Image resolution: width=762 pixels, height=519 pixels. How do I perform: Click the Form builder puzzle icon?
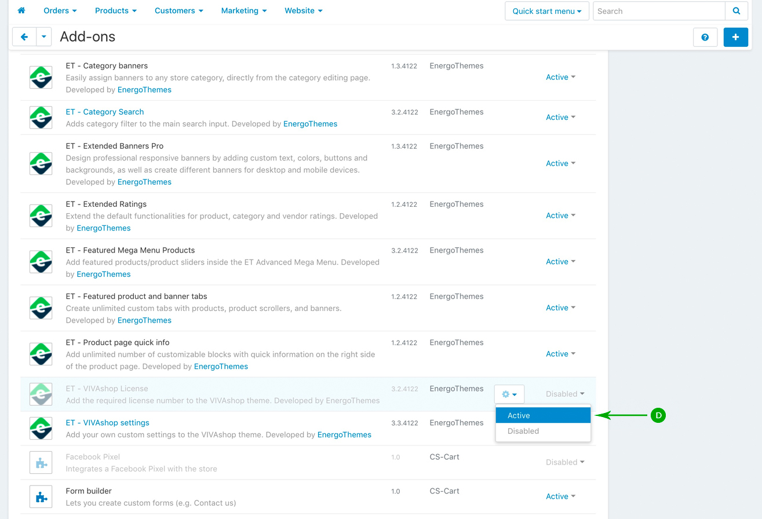(41, 496)
